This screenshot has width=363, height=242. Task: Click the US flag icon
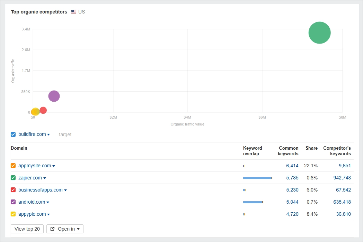(73, 11)
